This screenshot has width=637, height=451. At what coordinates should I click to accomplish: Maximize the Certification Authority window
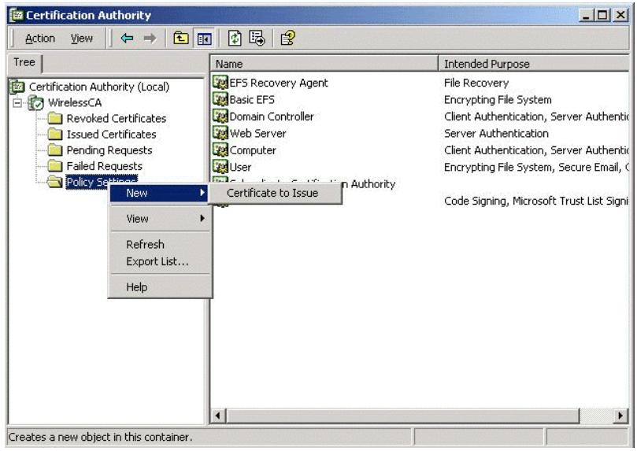click(602, 16)
